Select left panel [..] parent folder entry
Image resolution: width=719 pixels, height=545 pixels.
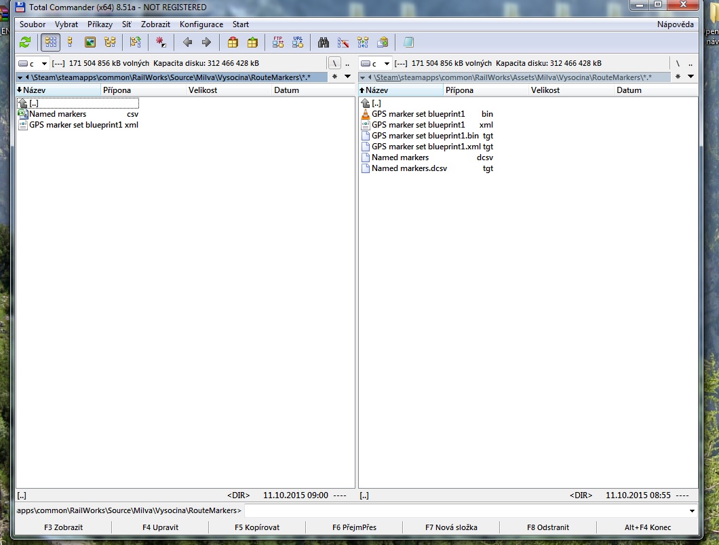78,103
